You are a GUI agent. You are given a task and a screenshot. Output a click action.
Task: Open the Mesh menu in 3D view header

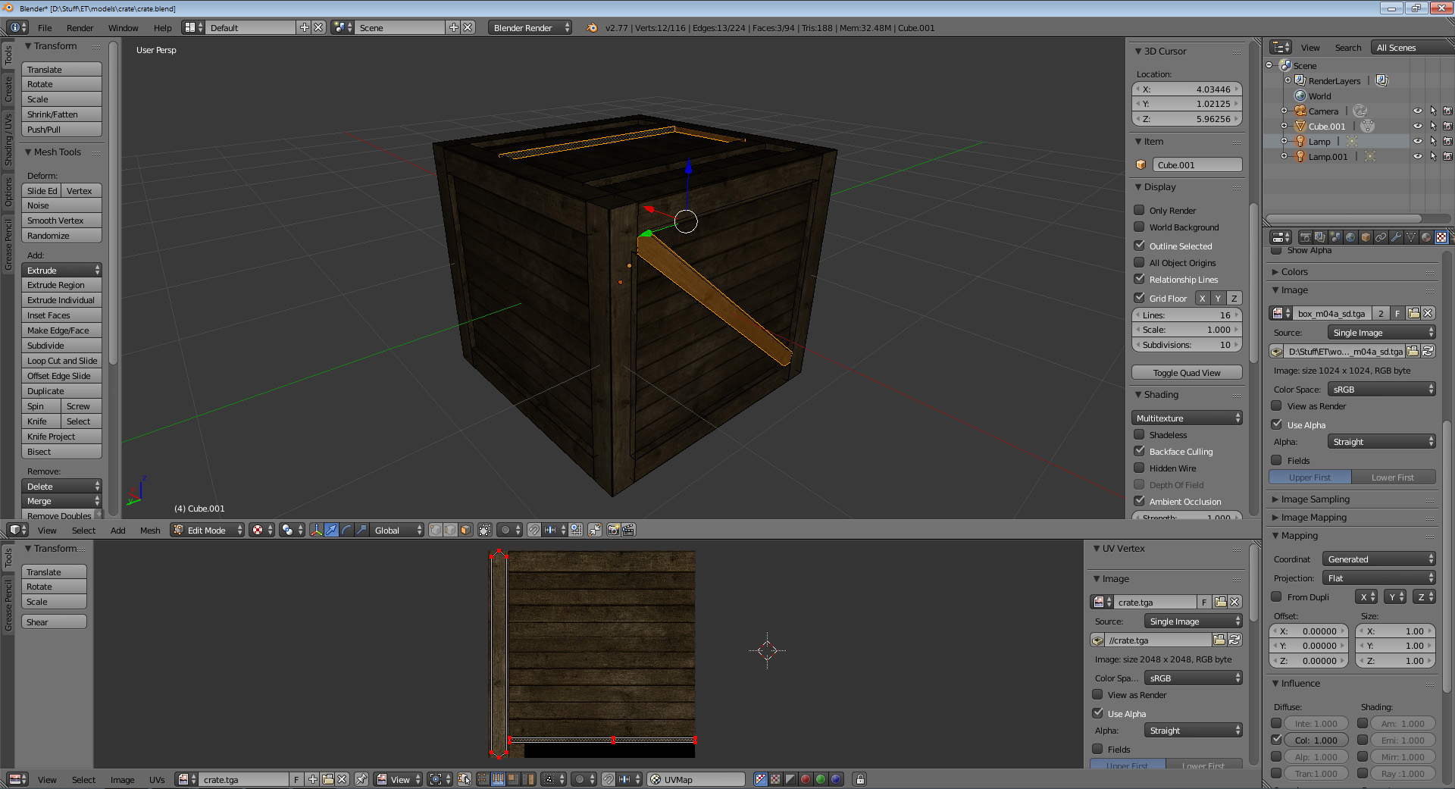click(150, 530)
